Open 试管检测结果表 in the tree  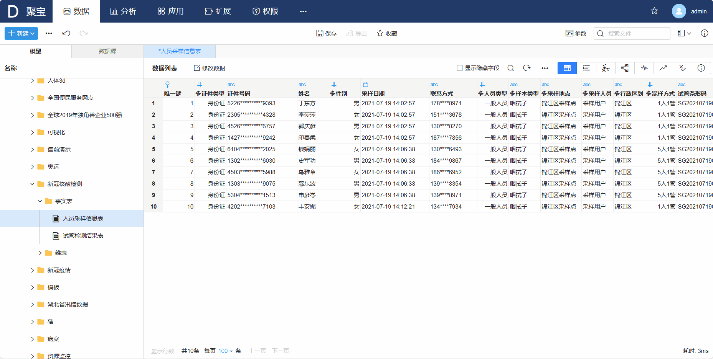pyautogui.click(x=72, y=236)
